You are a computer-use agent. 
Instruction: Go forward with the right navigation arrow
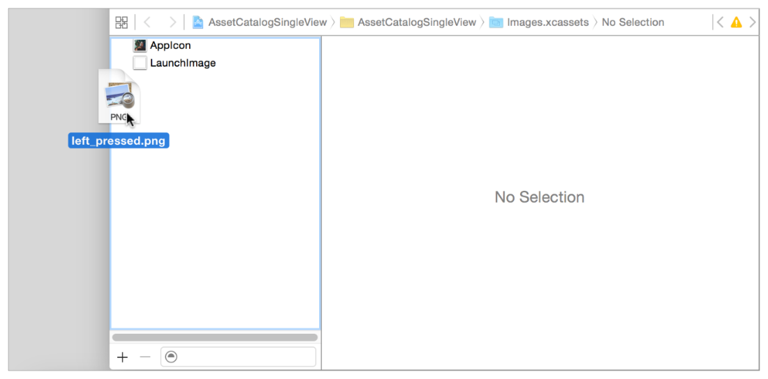pos(172,22)
